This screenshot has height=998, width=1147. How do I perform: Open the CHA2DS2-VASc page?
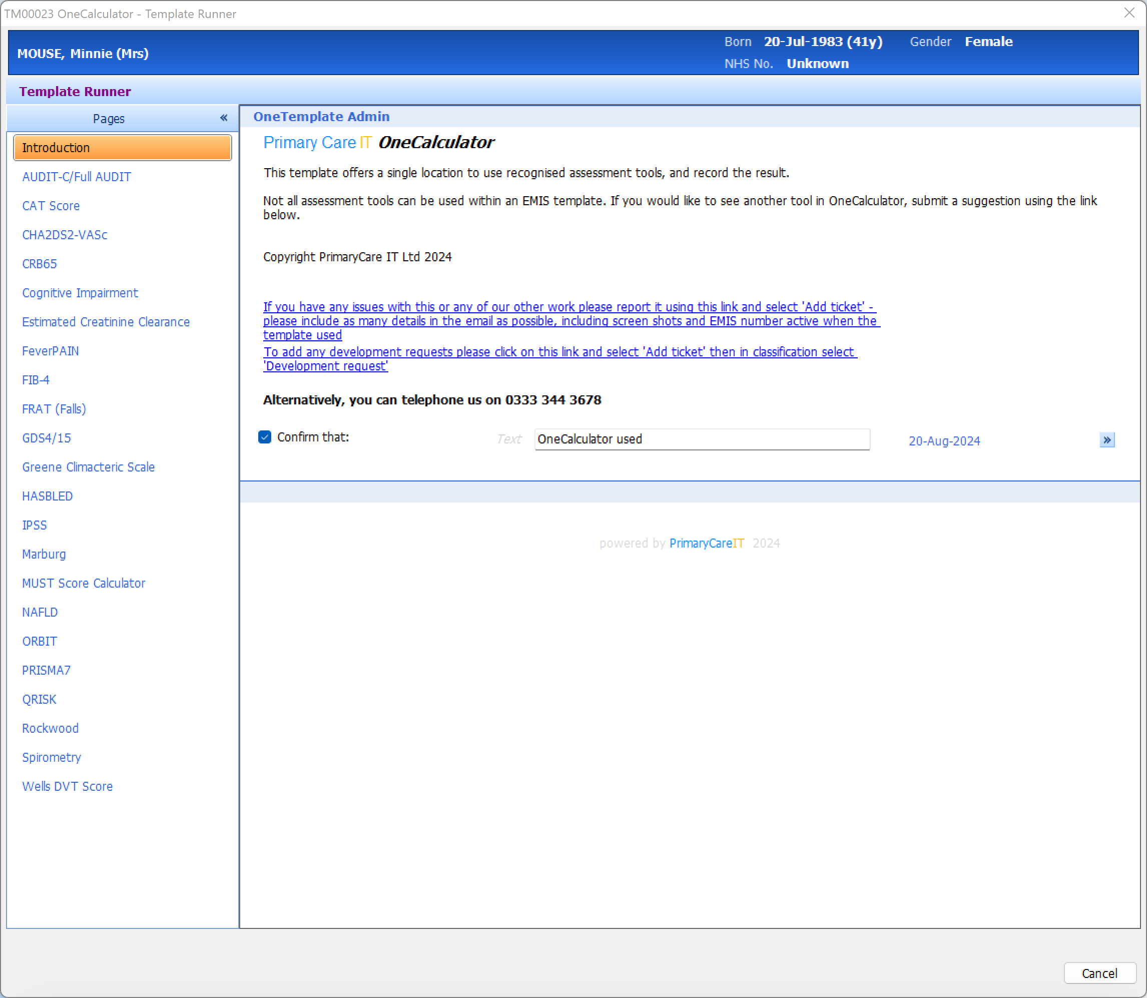[x=65, y=235]
